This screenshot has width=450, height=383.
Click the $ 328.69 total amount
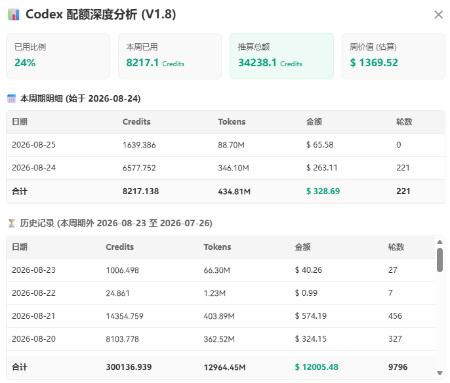[x=323, y=191]
